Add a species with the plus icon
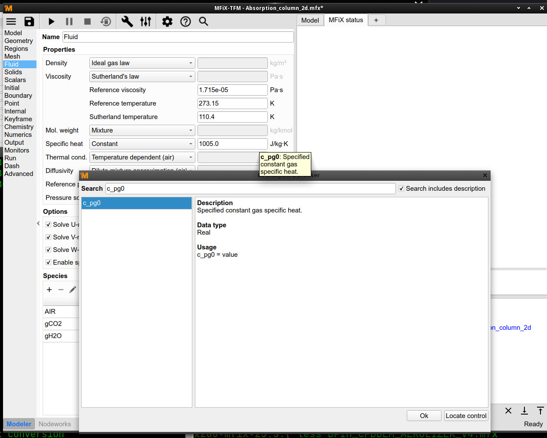The image size is (547, 438). click(x=49, y=290)
